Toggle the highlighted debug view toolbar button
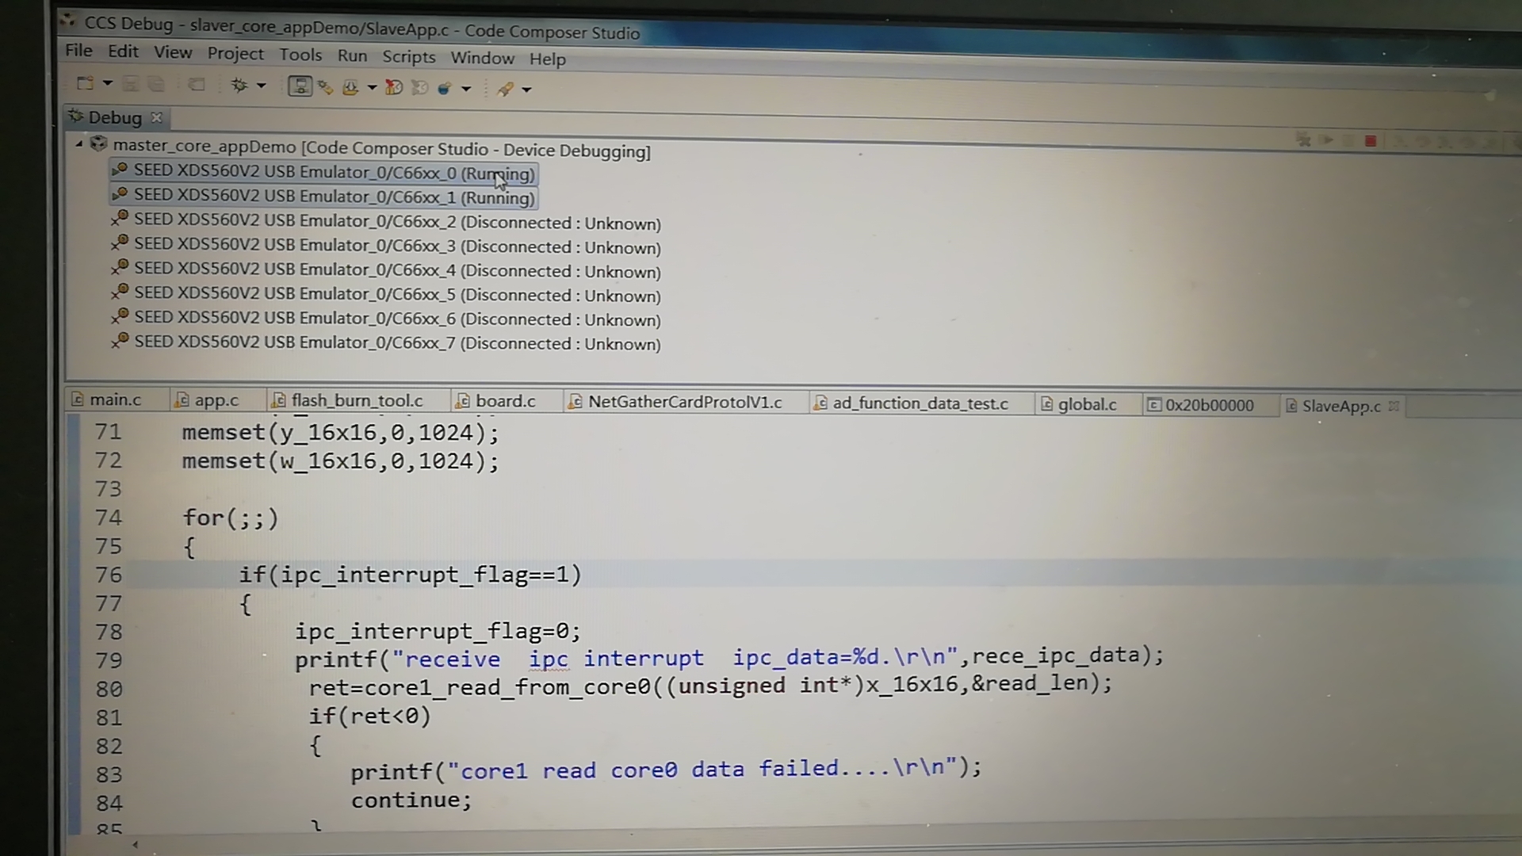1522x856 pixels. pyautogui.click(x=300, y=86)
